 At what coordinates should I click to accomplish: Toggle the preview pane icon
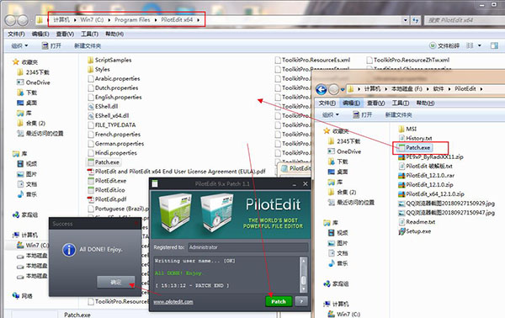(494, 45)
